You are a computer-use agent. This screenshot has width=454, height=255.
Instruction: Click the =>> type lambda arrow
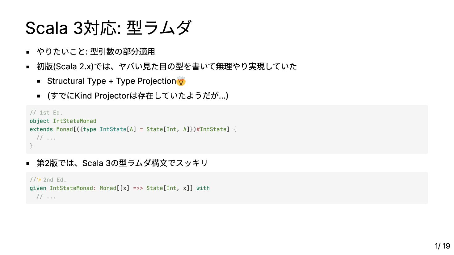[138, 188]
